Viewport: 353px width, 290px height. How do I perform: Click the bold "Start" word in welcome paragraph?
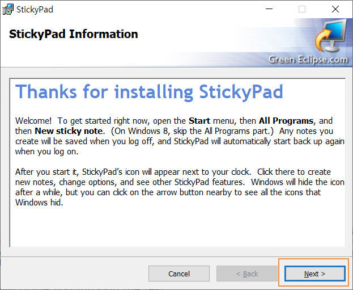(199, 121)
